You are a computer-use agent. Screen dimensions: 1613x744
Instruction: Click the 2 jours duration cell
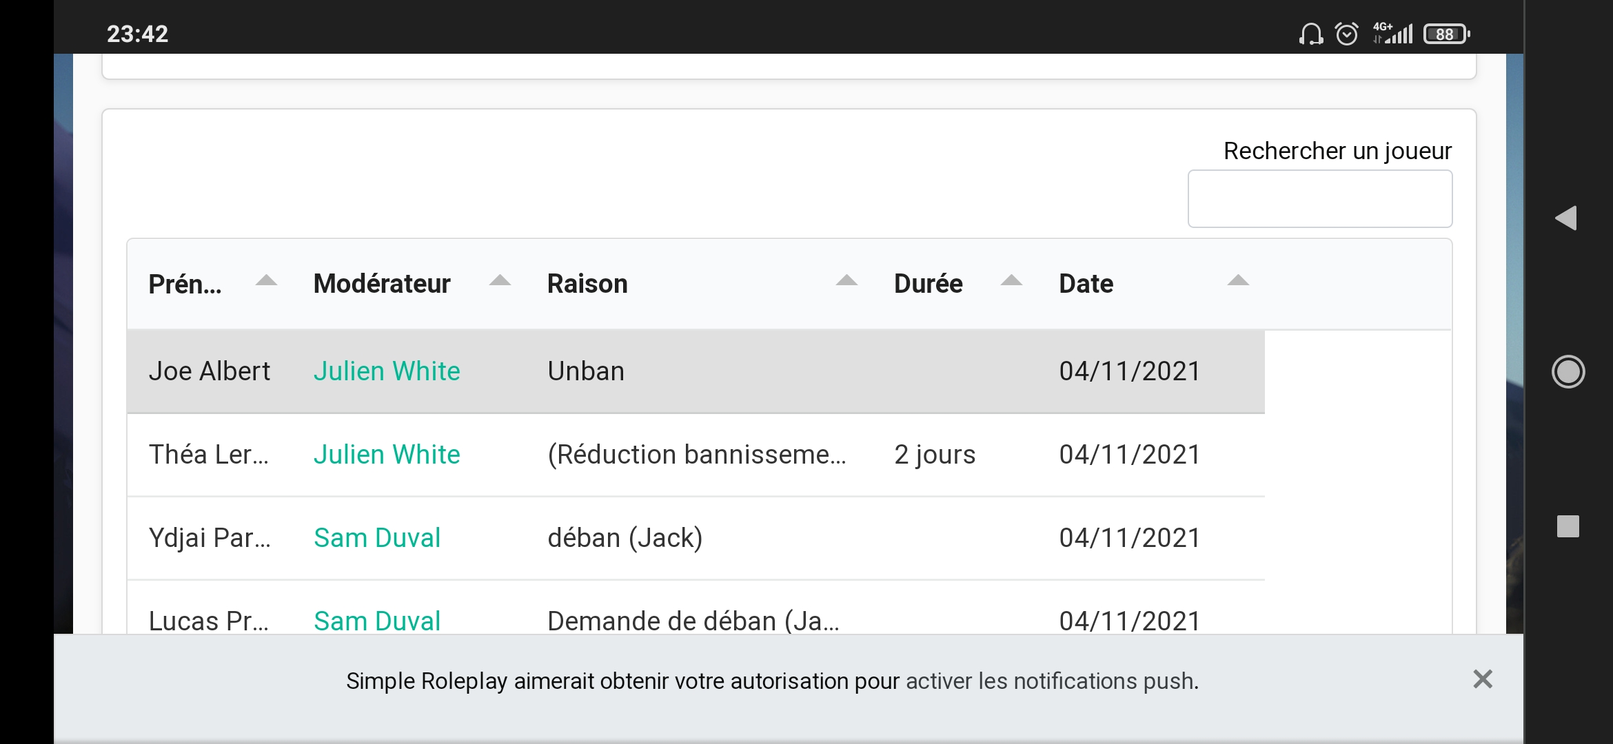tap(935, 455)
